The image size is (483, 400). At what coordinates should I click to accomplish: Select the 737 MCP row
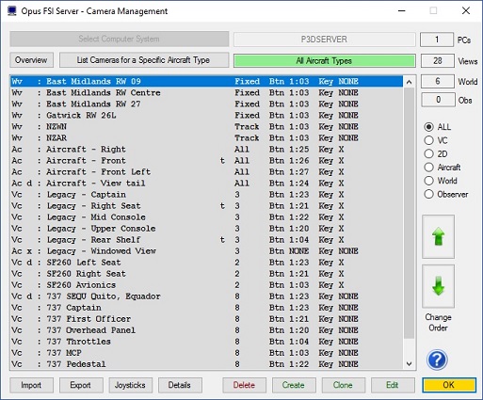point(207,353)
